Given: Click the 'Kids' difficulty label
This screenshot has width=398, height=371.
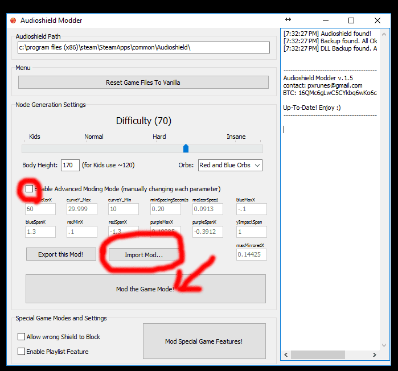Looking at the screenshot, I should click(35, 137).
